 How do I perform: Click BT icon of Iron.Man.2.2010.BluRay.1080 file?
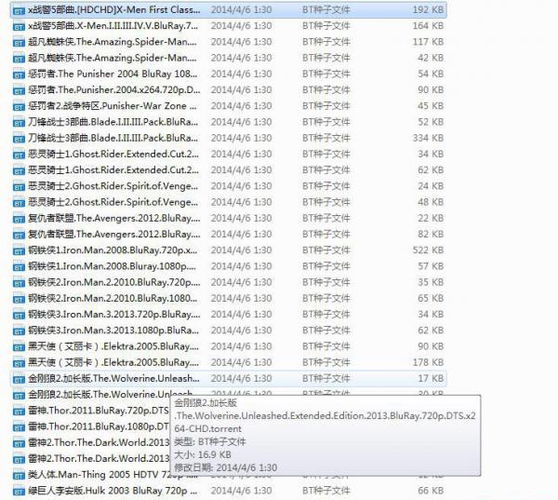pos(19,300)
